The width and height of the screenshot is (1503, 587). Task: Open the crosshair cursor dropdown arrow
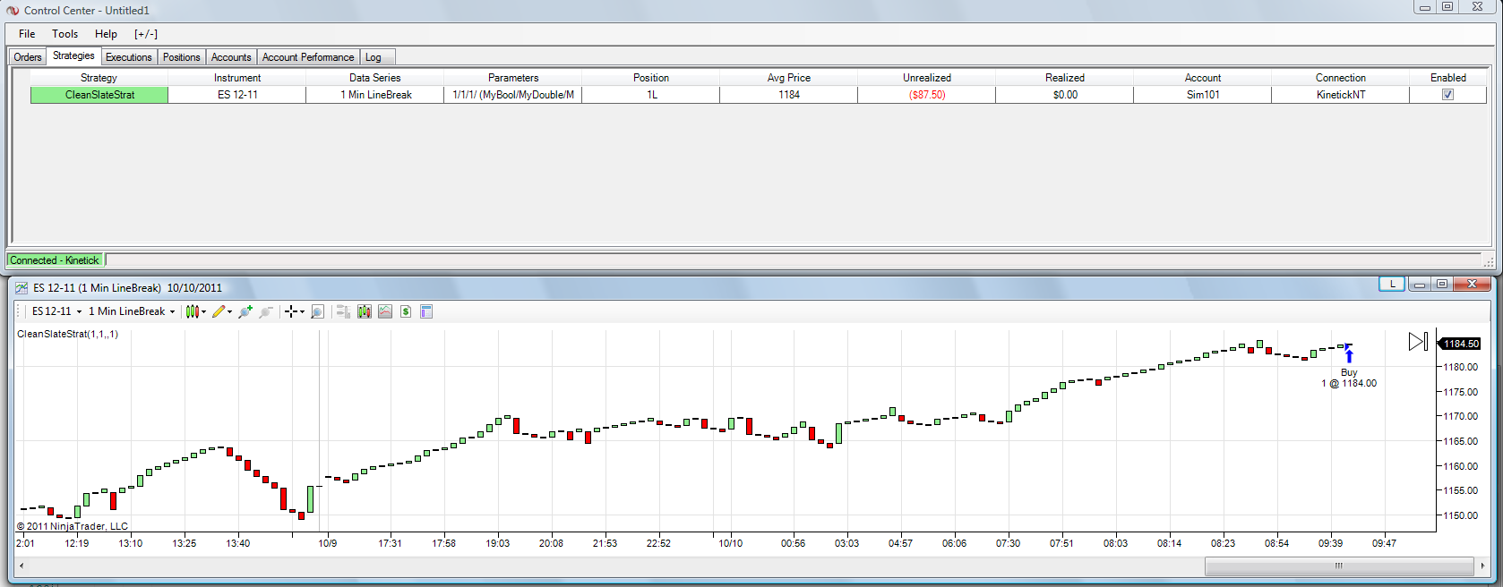[302, 311]
